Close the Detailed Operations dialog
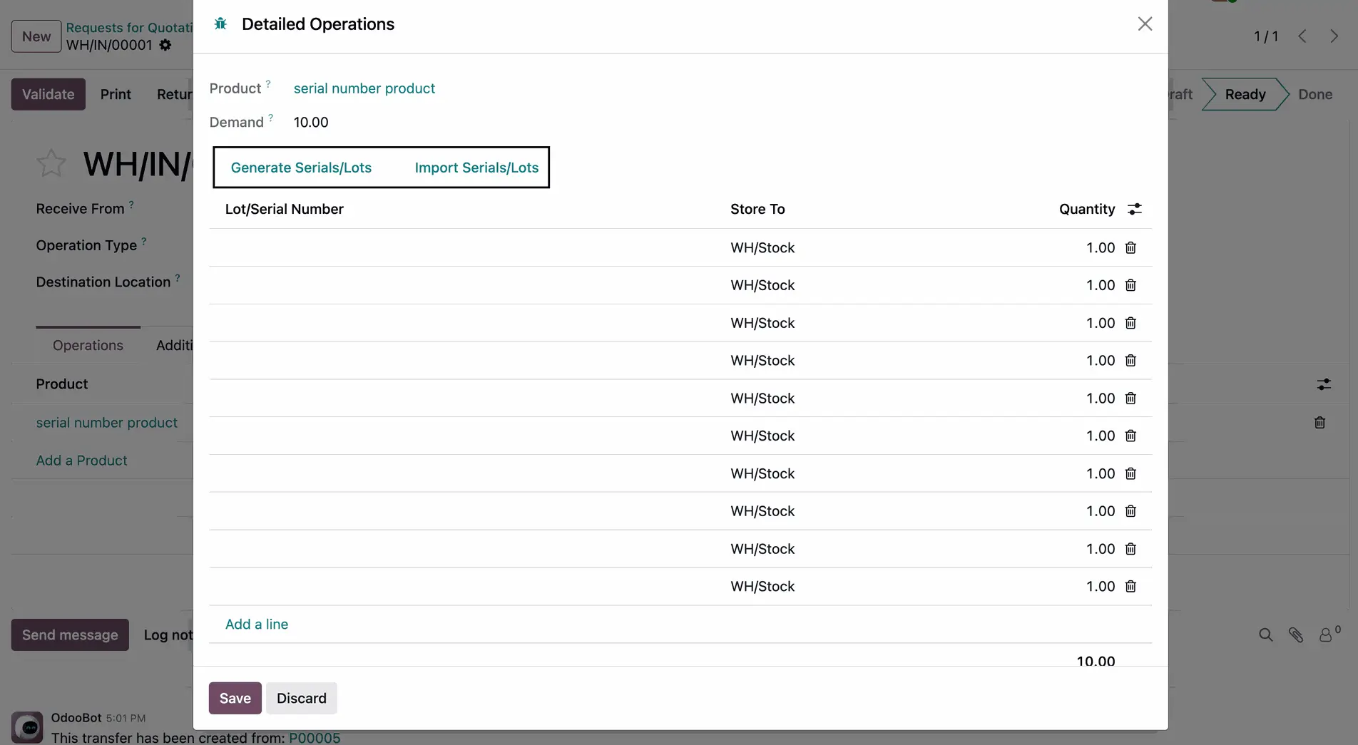Screen dimensions: 1358x745 [x=1145, y=24]
